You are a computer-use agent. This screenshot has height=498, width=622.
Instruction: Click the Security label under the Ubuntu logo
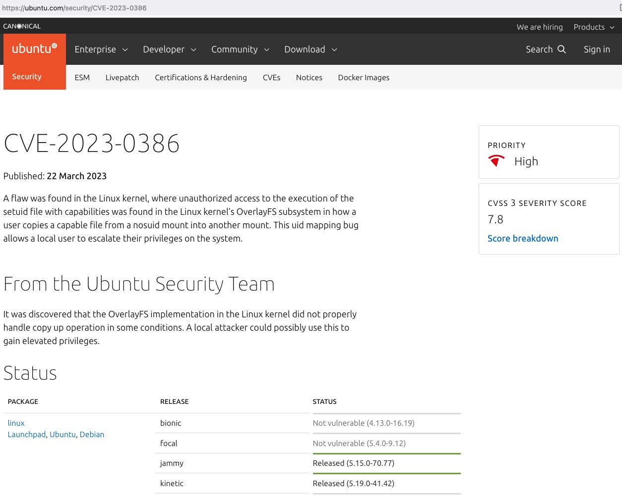point(26,76)
